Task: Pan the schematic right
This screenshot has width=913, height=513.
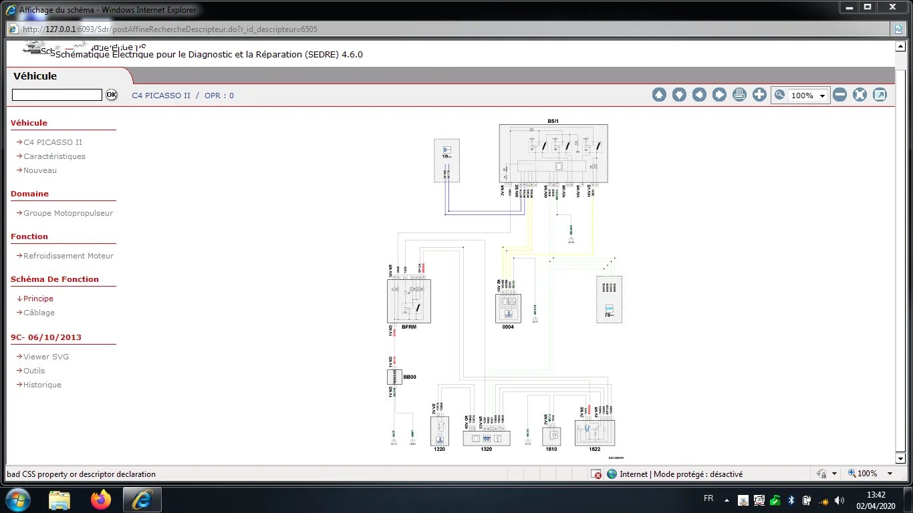Action: click(719, 95)
